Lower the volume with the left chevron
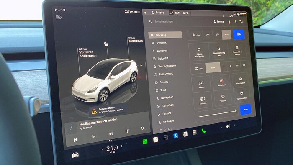293x165 pixels. pos(221,127)
